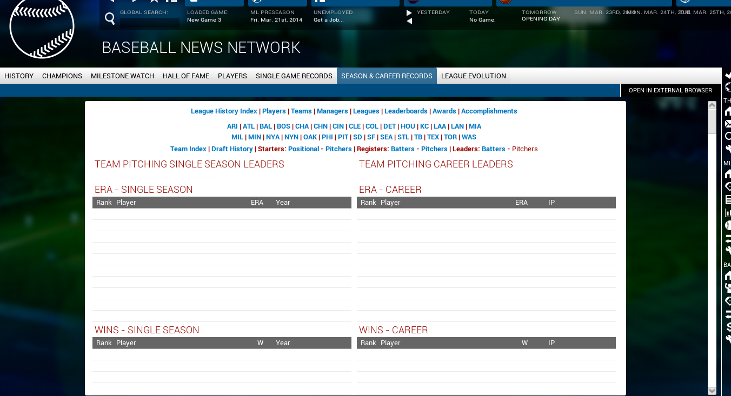Screen dimensions: 731x396
Task: Select the DET team link
Action: [390, 126]
